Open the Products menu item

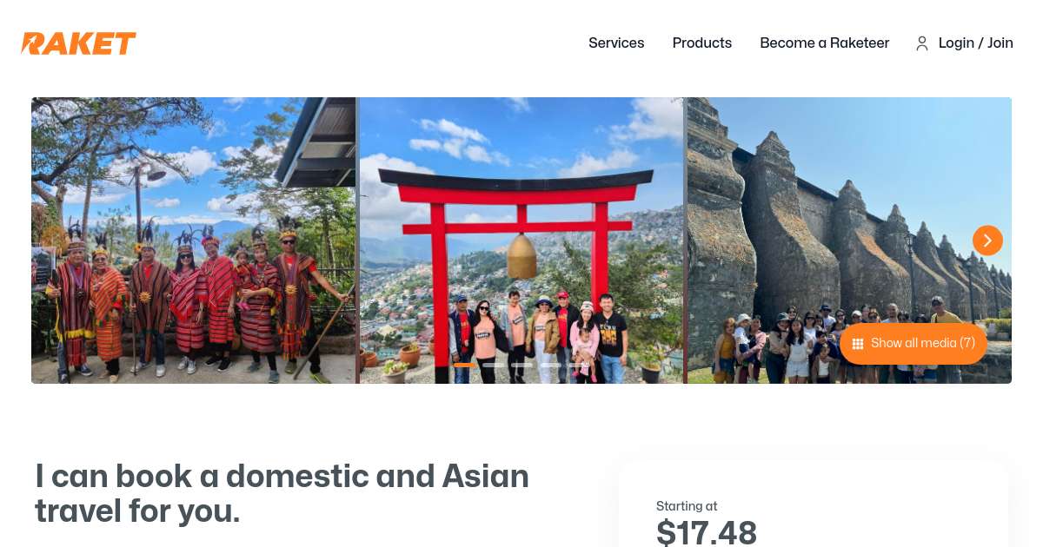point(702,43)
